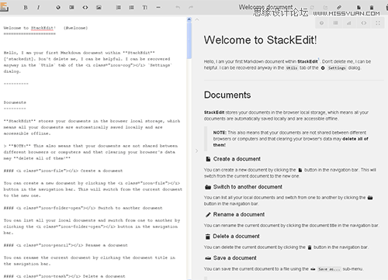Create a new document with the file icon
The width and height of the screenshot is (388, 280).
click(x=359, y=8)
